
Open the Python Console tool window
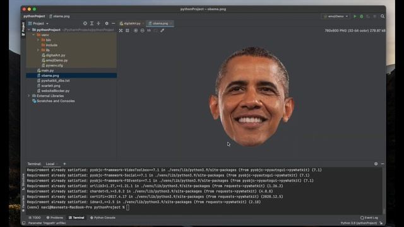click(103, 218)
